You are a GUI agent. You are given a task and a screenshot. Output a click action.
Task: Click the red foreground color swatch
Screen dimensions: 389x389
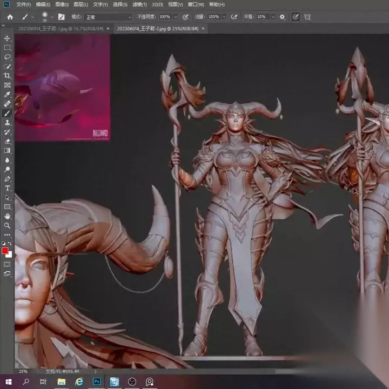(x=5, y=251)
